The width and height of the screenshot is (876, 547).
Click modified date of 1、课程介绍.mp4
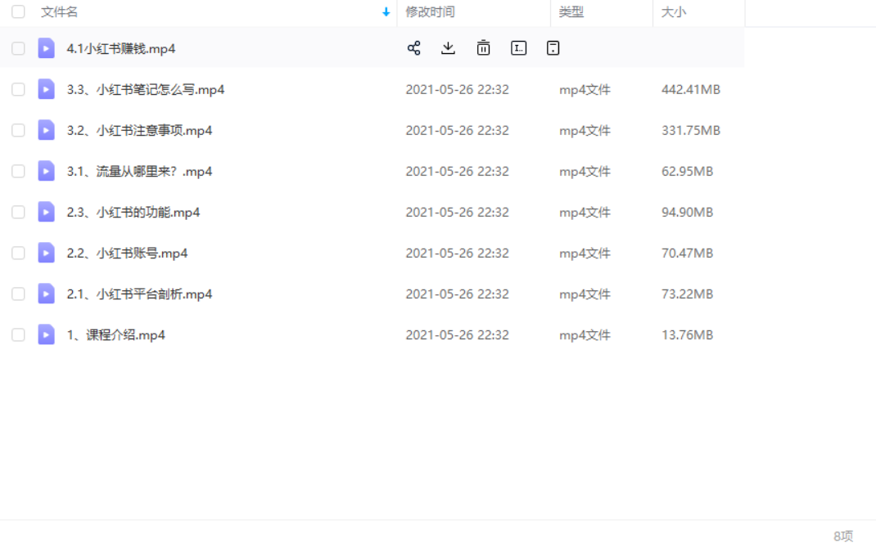(457, 335)
